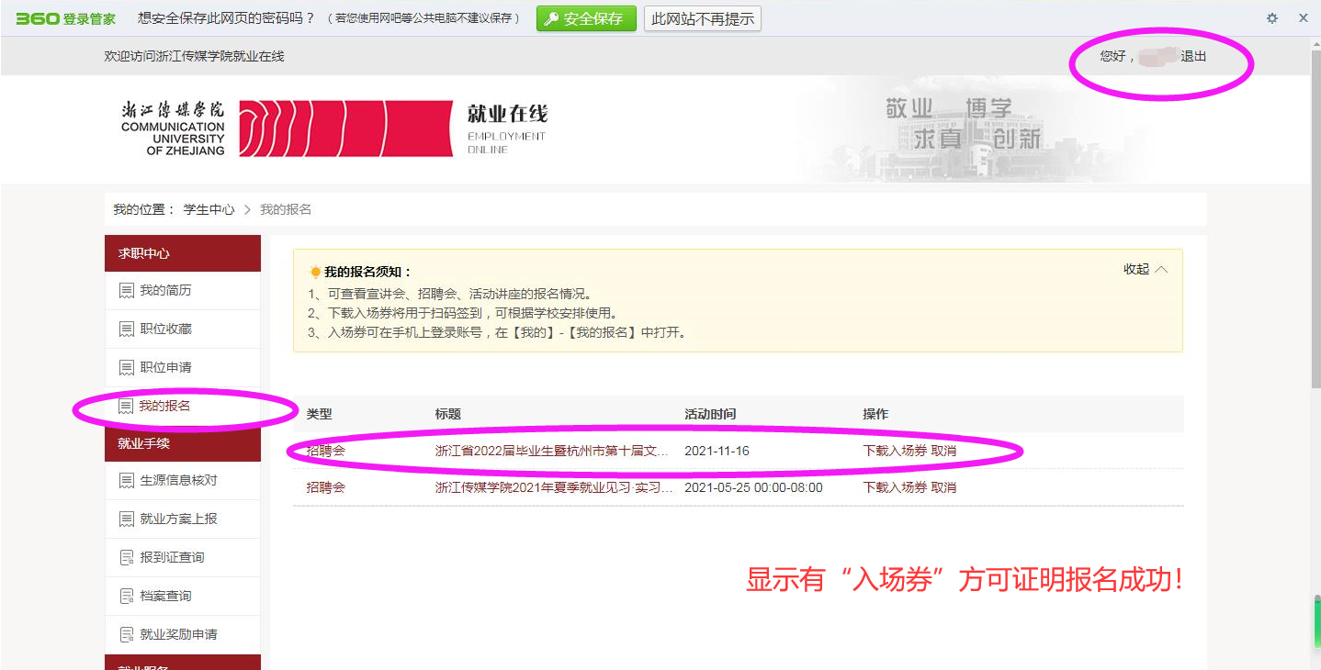1321x670 pixels.
Task: Click the icon next to 生源信息核对
Action: point(126,481)
